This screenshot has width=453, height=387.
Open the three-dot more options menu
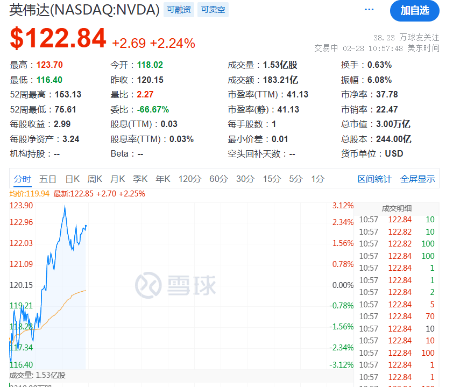click(x=369, y=10)
